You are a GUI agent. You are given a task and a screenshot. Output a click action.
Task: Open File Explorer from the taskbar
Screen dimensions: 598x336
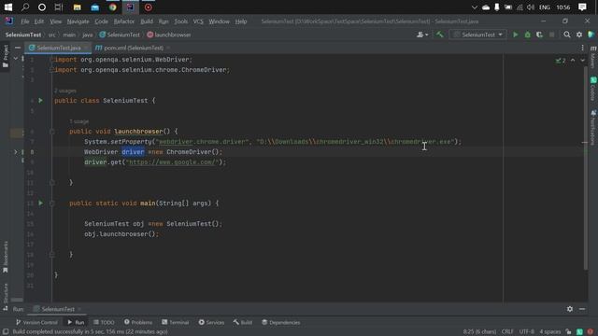[x=77, y=7]
